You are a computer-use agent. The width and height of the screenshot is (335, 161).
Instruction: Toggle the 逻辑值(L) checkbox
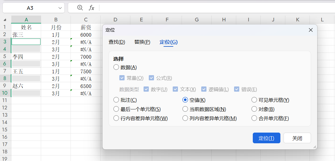coord(204,89)
